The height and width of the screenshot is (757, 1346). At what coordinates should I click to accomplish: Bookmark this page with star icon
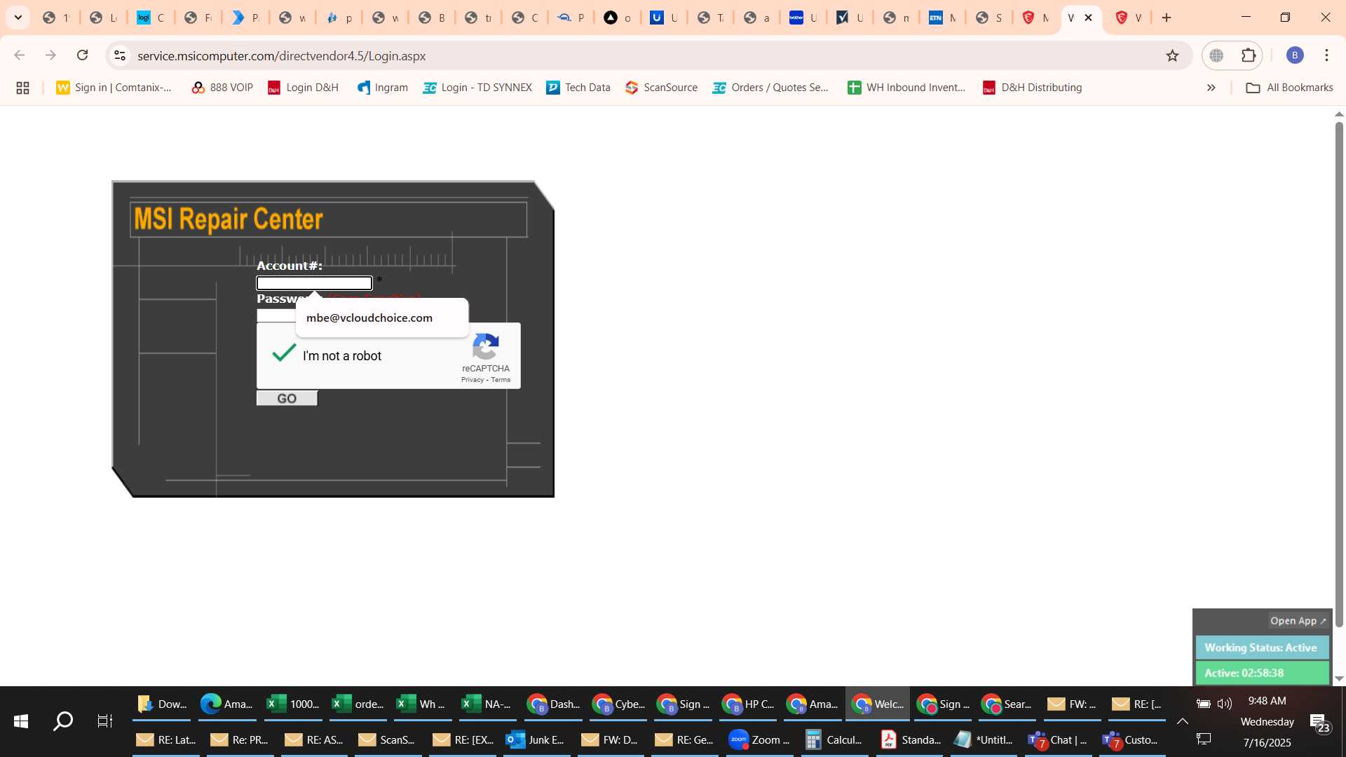pyautogui.click(x=1172, y=55)
